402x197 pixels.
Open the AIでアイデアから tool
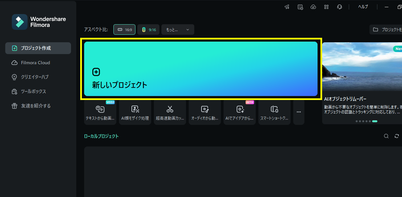240,112
